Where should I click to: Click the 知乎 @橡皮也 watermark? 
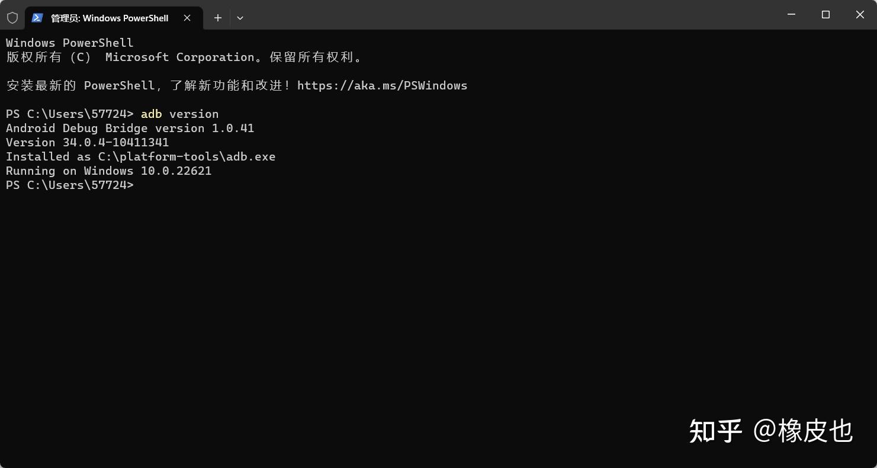[771, 431]
